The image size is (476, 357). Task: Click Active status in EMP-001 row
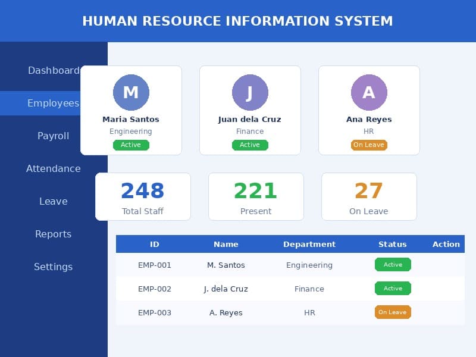tap(393, 264)
